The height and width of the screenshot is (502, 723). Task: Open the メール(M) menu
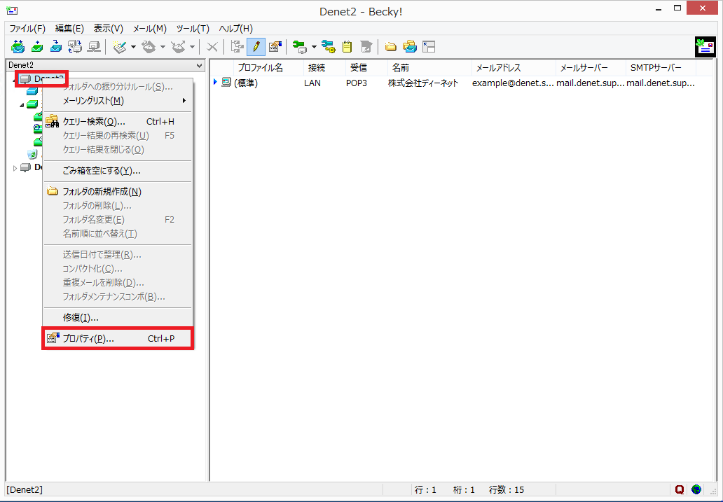(x=149, y=29)
